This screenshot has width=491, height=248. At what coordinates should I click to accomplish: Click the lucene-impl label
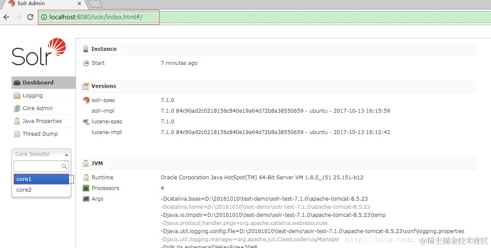tap(107, 132)
